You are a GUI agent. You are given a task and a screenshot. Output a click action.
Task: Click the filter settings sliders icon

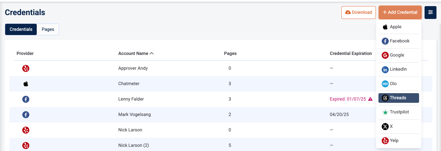430,13
